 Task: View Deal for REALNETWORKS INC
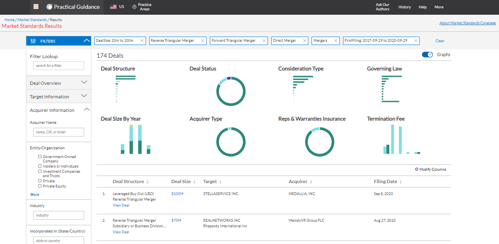(x=121, y=232)
